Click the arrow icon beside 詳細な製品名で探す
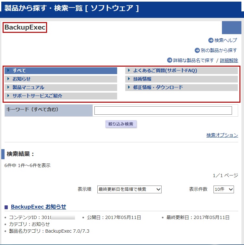This screenshot has height=245, width=244. tap(170, 60)
